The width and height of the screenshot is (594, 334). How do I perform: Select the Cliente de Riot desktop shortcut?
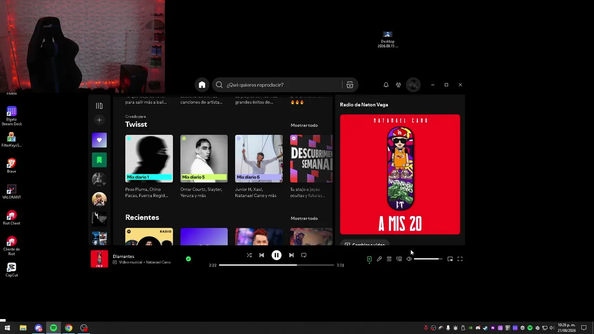[x=12, y=246]
